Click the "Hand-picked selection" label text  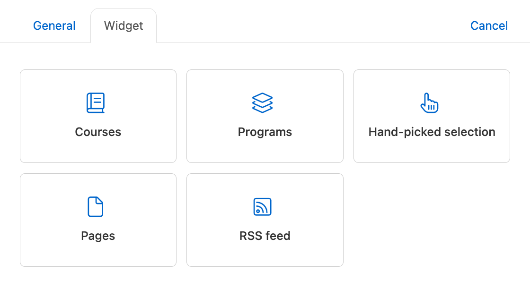point(432,132)
